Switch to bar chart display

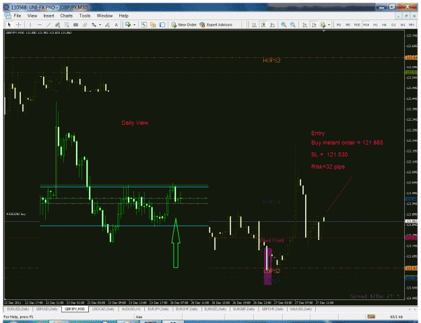[x=254, y=25]
